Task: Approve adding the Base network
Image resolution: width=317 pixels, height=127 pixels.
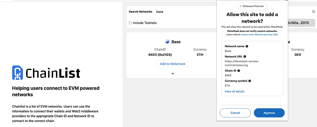Action: point(269,113)
